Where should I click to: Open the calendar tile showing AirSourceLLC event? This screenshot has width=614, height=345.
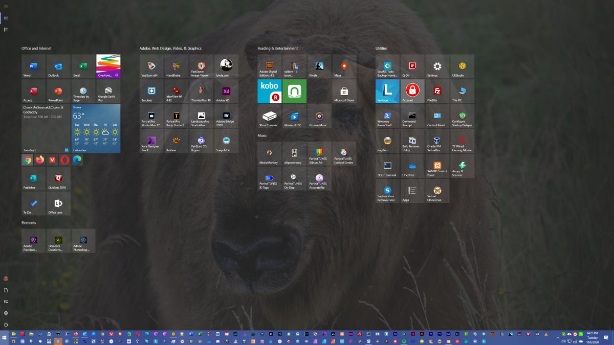46,129
